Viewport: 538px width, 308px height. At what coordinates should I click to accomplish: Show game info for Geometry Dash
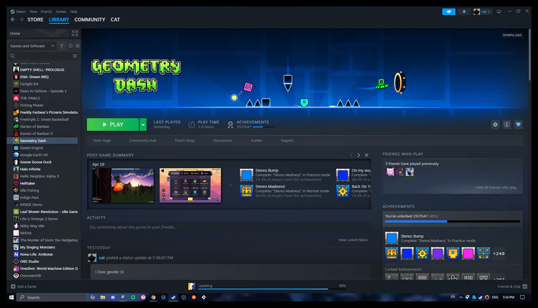pos(507,124)
